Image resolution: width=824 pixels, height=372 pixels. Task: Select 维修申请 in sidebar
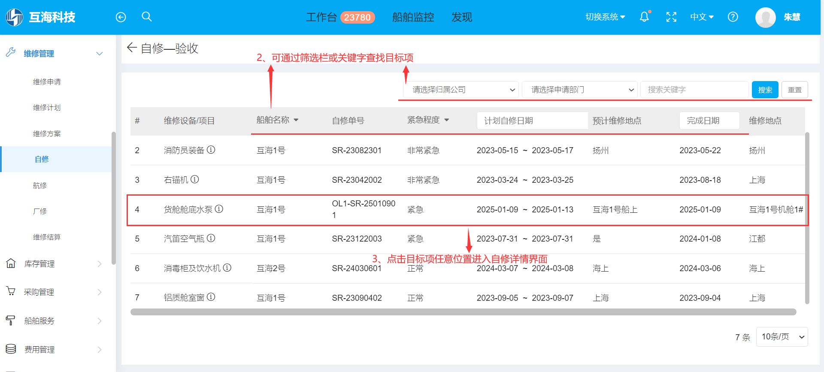(x=47, y=82)
